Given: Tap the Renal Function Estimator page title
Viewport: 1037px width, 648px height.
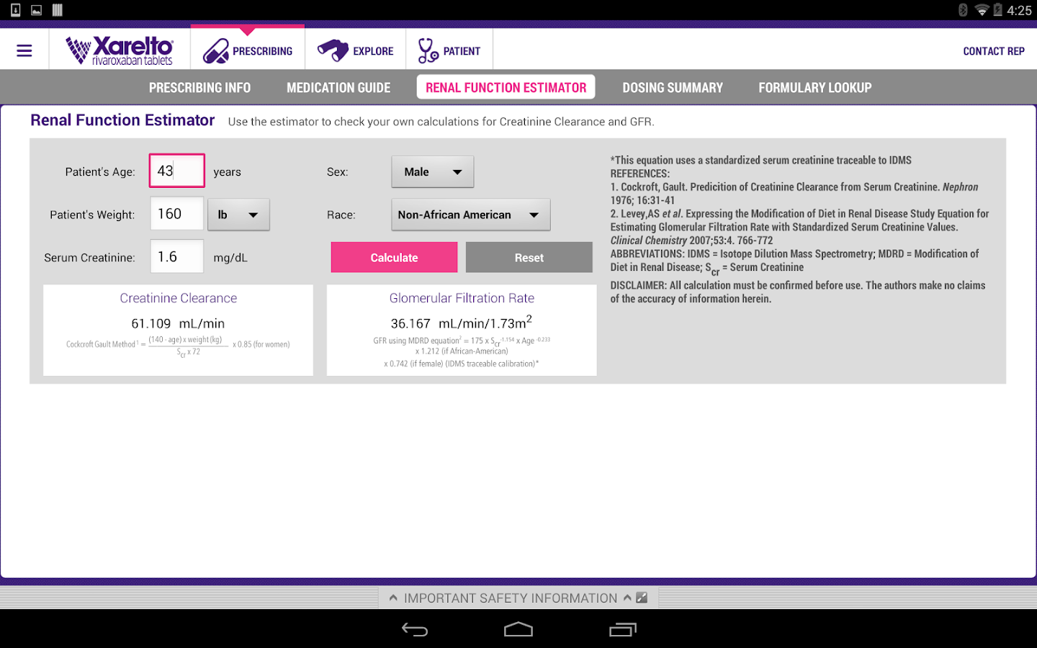Looking at the screenshot, I should [x=122, y=120].
